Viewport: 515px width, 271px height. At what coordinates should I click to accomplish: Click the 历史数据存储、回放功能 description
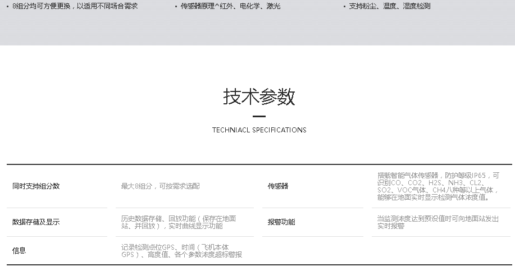point(178,222)
